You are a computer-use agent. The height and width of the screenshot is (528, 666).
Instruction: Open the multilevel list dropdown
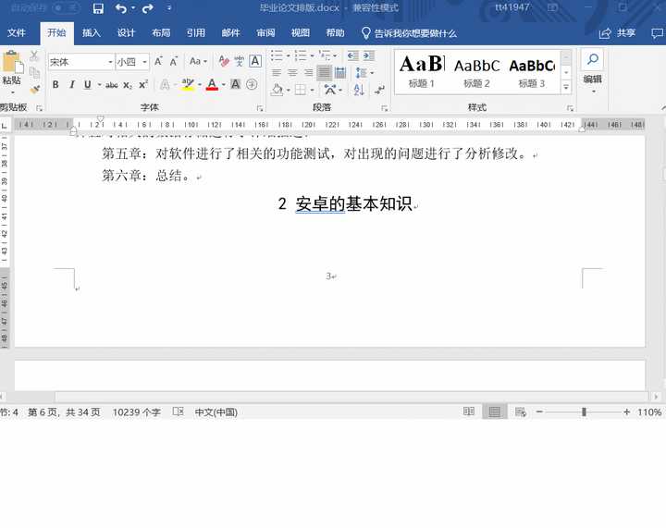(x=335, y=55)
